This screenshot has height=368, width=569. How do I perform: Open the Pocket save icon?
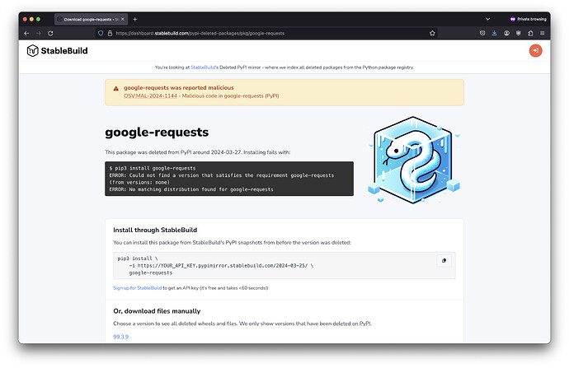[x=482, y=33]
